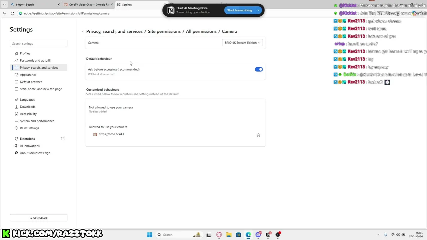The width and height of the screenshot is (427, 240).
Task: Open Reset settings section
Action: click(x=39, y=128)
